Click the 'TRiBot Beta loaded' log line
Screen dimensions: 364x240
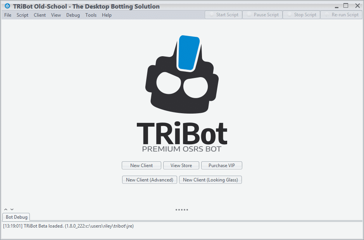(69, 226)
